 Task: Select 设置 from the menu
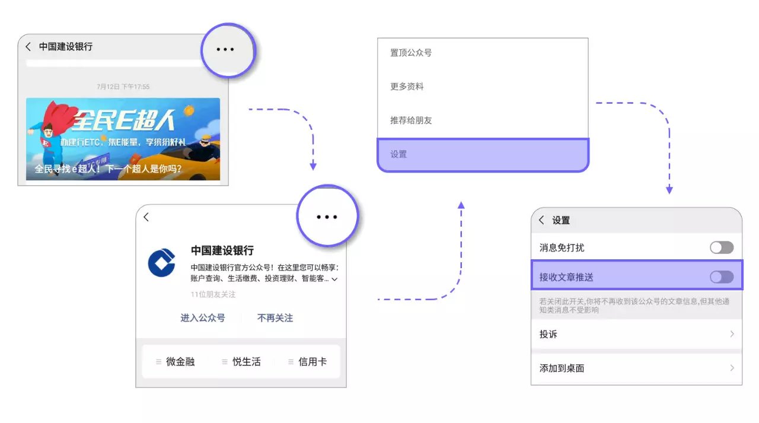pyautogui.click(x=483, y=155)
